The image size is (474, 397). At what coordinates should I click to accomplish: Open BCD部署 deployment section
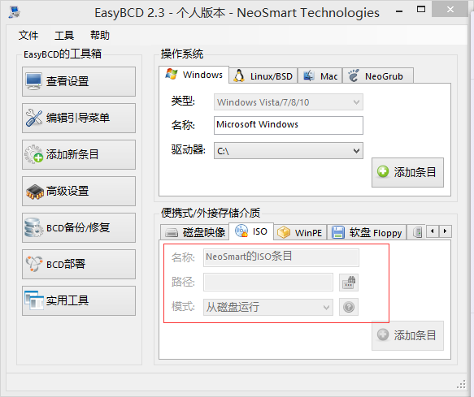coord(79,264)
